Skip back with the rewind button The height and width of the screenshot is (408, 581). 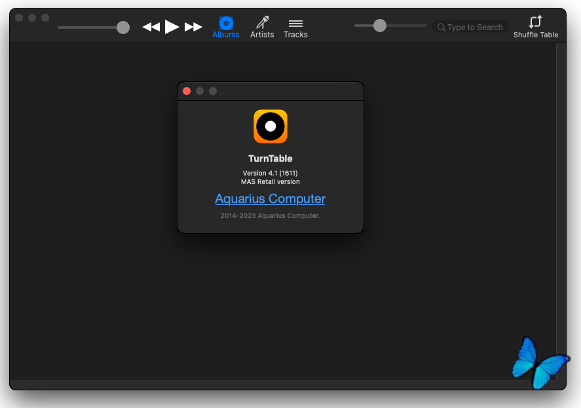pyautogui.click(x=151, y=27)
